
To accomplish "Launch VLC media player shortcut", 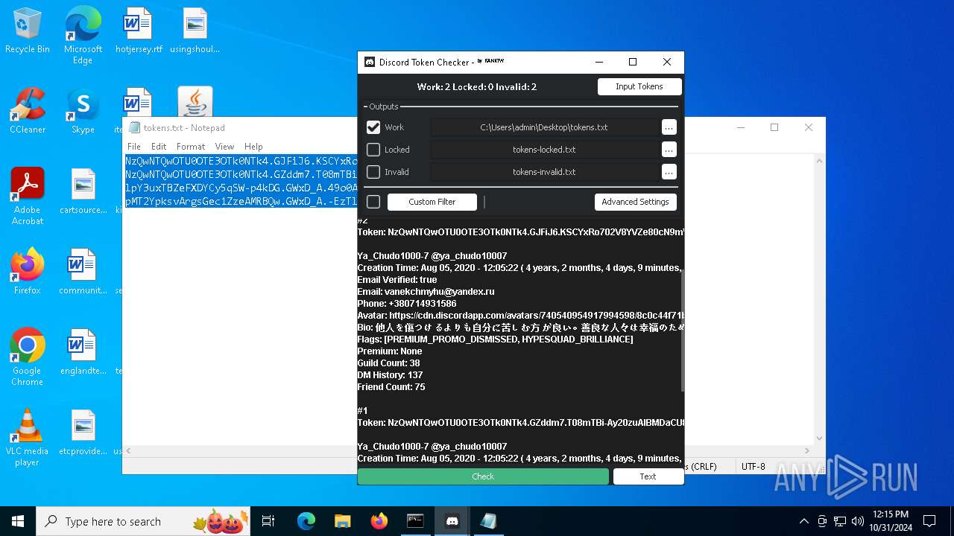I will pos(28,438).
